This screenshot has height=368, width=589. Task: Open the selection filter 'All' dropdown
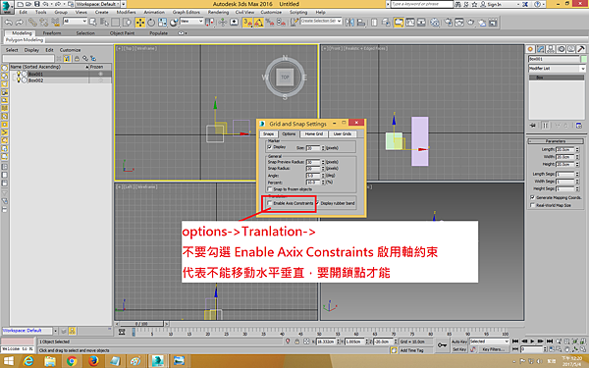click(x=76, y=22)
